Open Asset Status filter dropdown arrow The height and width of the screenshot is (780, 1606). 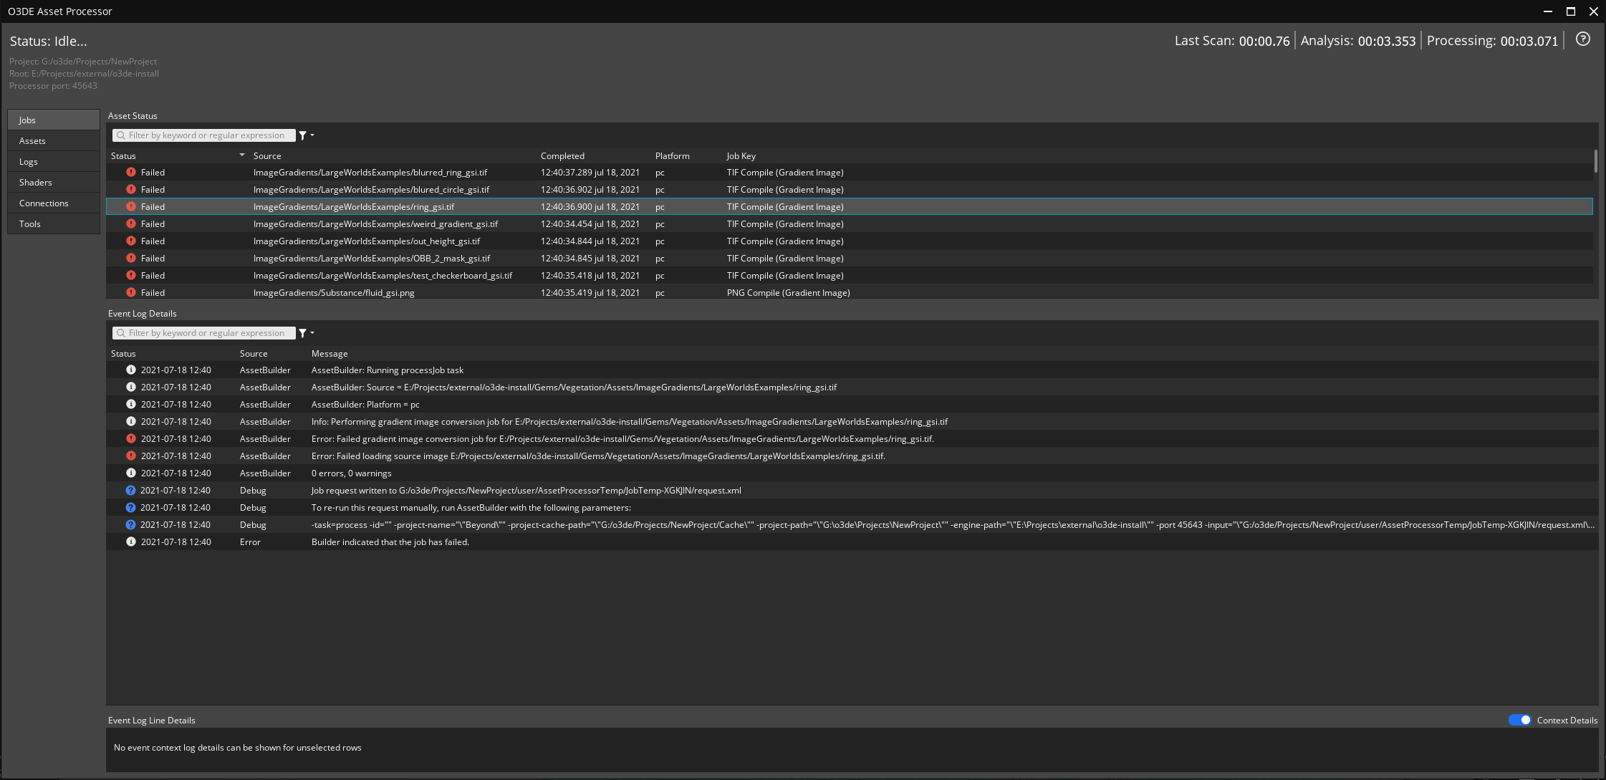[312, 135]
